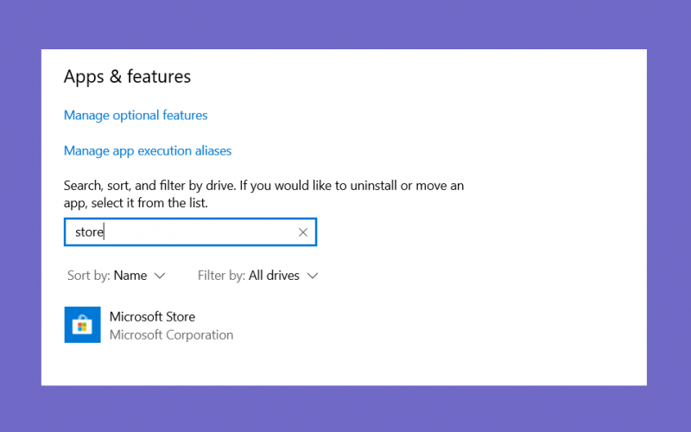Image resolution: width=691 pixels, height=432 pixels.
Task: Clear the search box using X icon
Action: pos(303,232)
